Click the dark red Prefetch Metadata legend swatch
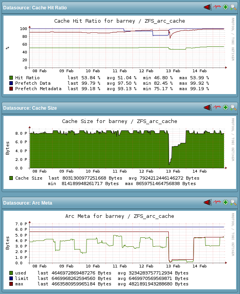Viewport: 240px width, 294px height. click(x=11, y=89)
